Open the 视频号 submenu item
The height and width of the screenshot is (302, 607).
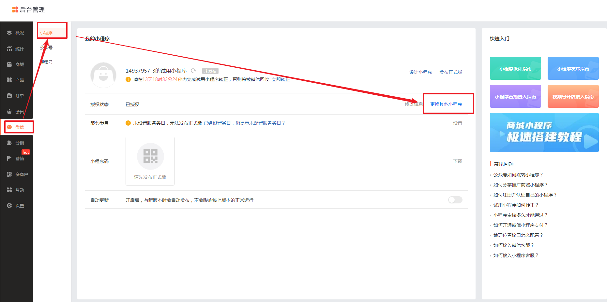[46, 62]
